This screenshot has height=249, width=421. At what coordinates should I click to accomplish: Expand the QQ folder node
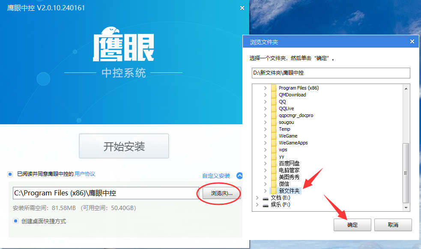[x=265, y=102]
